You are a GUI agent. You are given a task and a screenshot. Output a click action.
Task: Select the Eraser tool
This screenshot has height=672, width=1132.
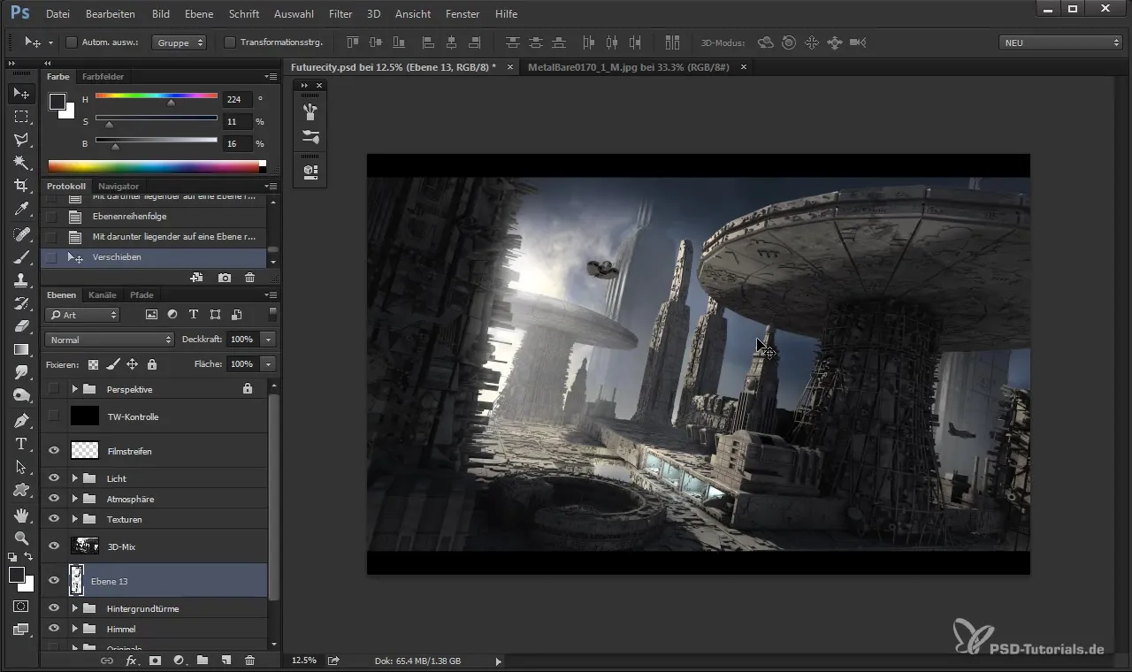[22, 326]
